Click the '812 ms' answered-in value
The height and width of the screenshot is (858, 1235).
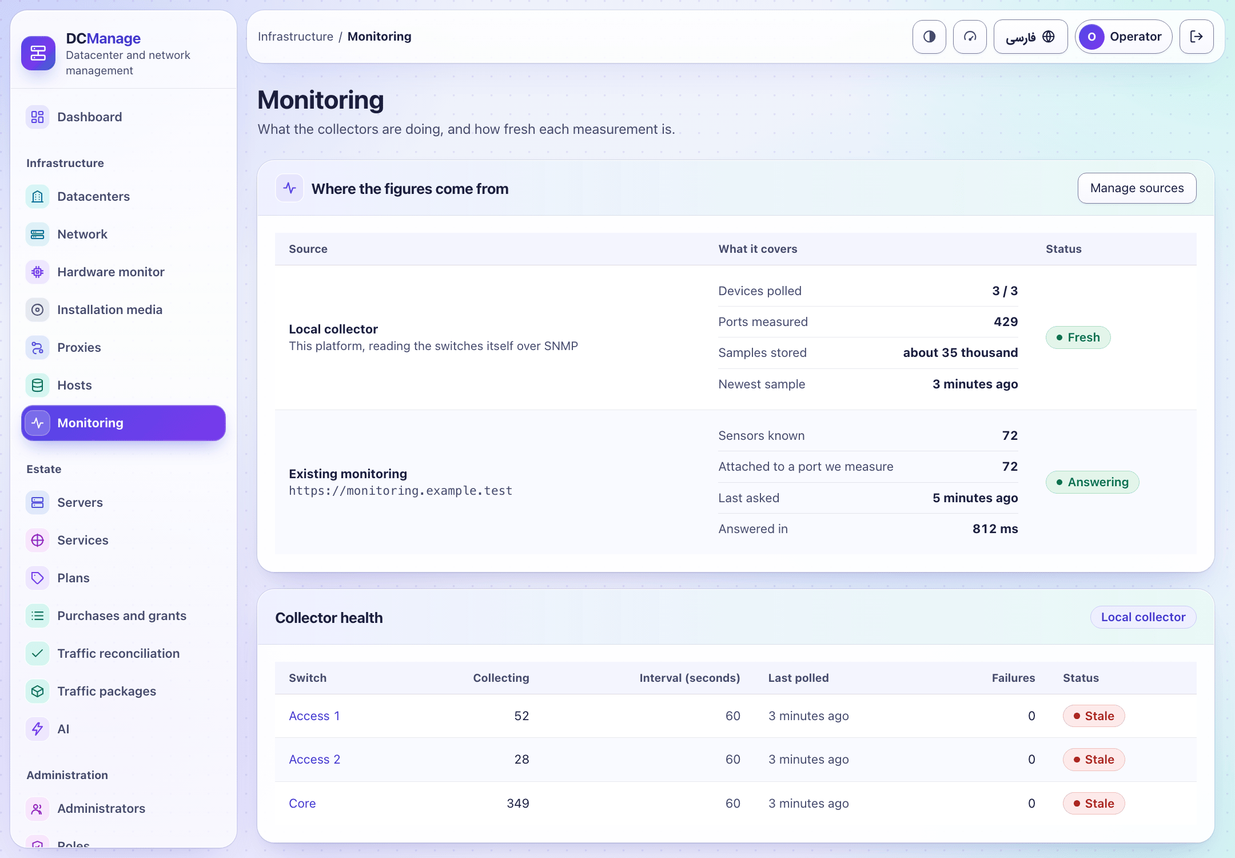995,529
